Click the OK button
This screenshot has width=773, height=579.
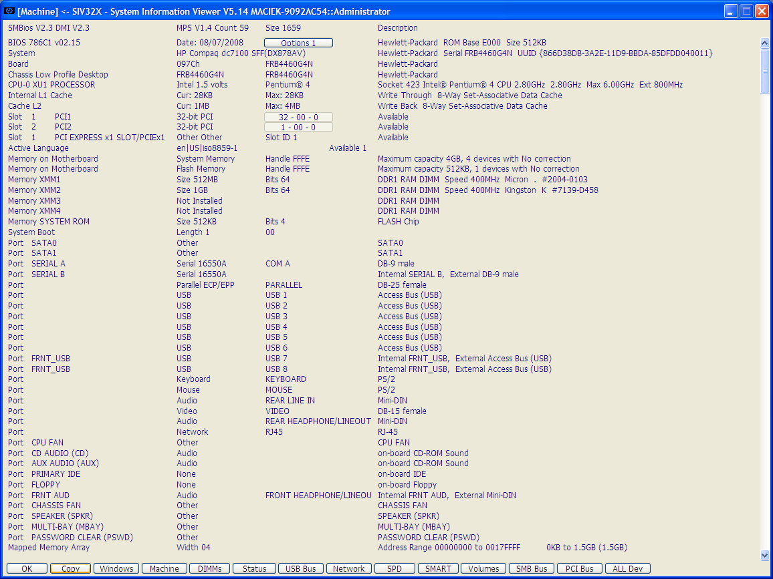[27, 569]
